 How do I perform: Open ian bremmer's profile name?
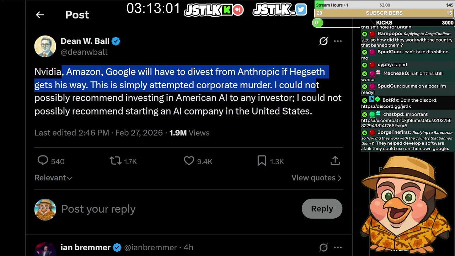pyautogui.click(x=85, y=247)
